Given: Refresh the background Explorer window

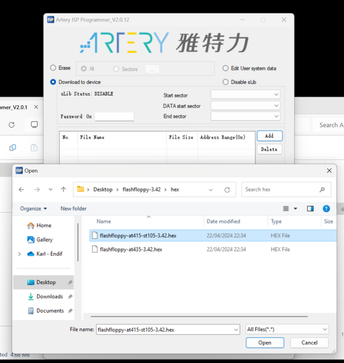Looking at the screenshot, I should pos(12,125).
